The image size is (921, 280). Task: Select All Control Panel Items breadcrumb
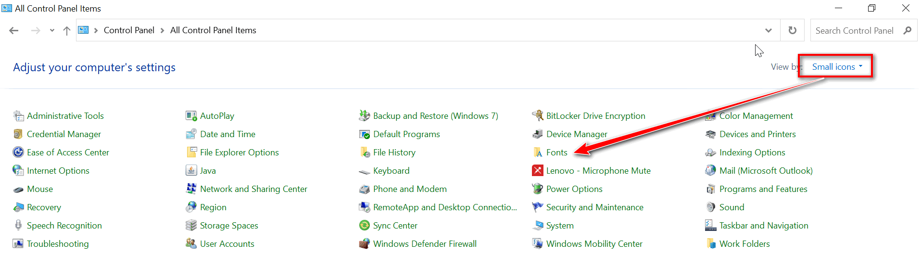(213, 30)
